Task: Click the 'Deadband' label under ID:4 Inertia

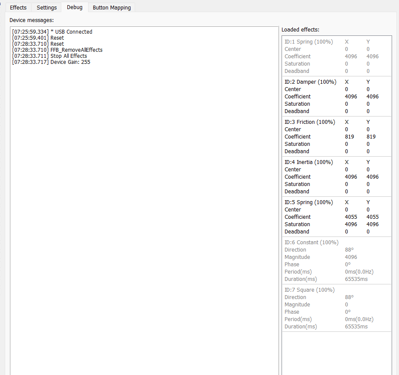Action: [297, 192]
